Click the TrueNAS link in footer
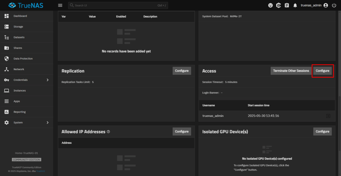The image size is (341, 176). tap(41, 171)
